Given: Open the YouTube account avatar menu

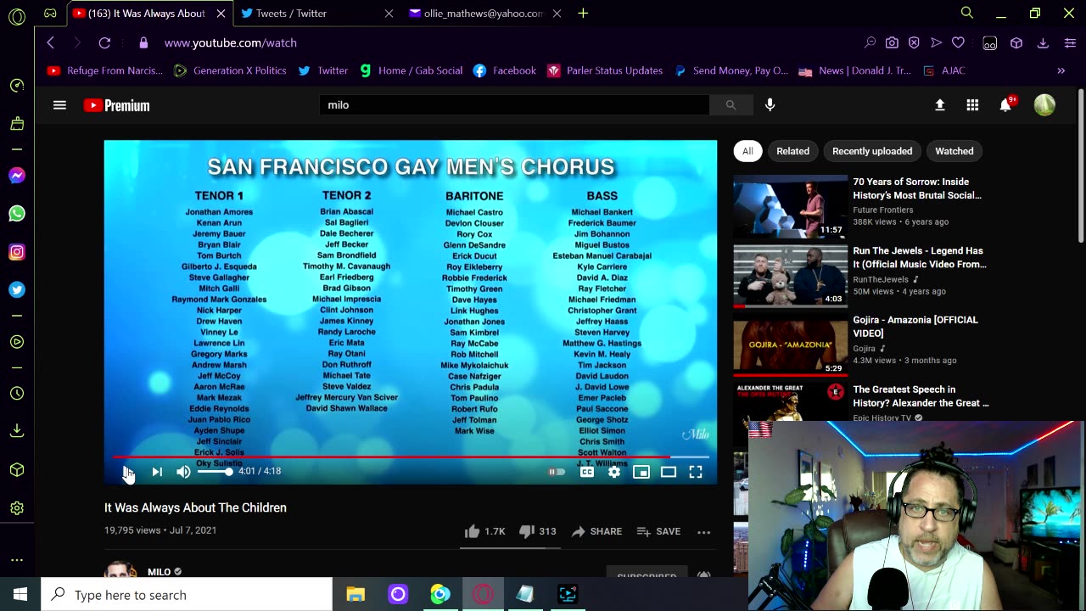Looking at the screenshot, I should (1044, 104).
